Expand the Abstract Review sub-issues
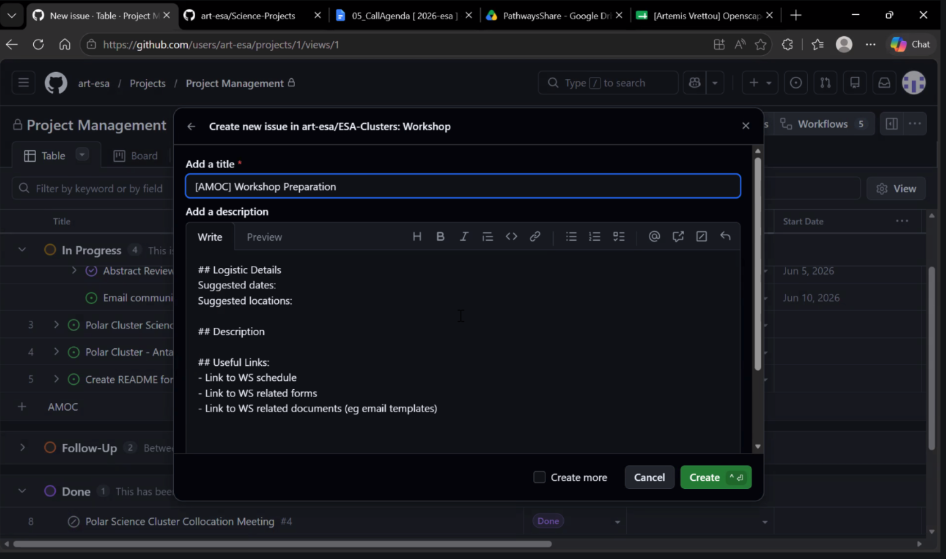This screenshot has height=559, width=946. coord(74,271)
